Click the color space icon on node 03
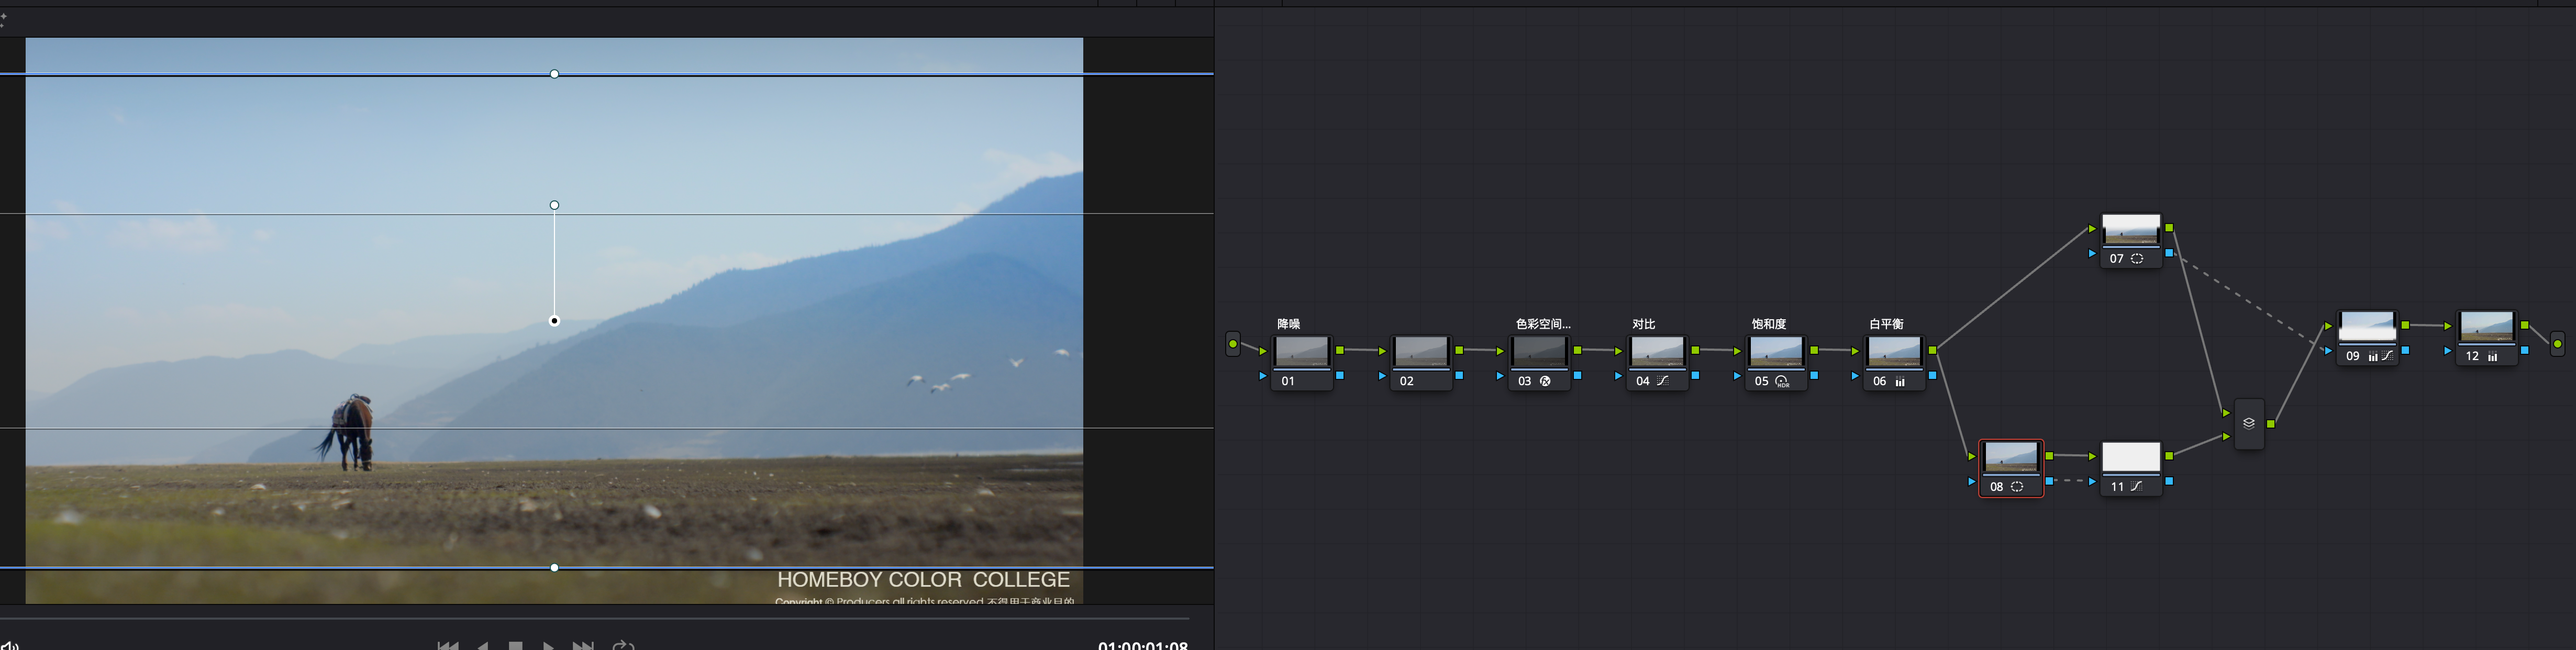The width and height of the screenshot is (2576, 650). (1545, 381)
